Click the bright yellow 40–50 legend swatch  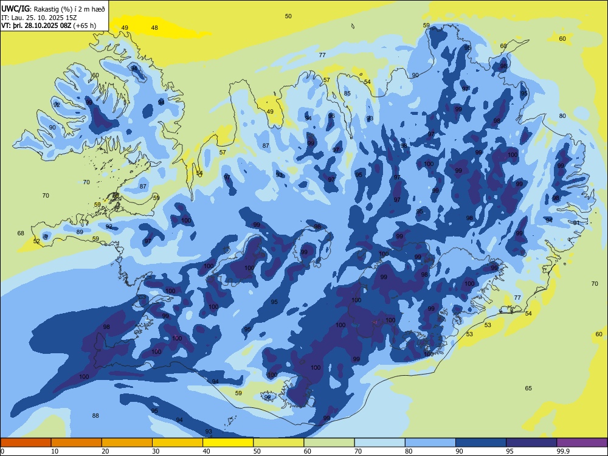point(228,443)
